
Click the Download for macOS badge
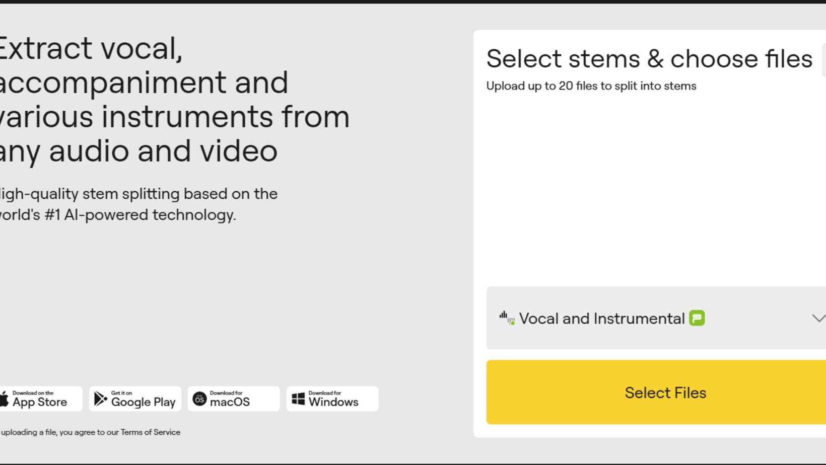[x=233, y=398]
